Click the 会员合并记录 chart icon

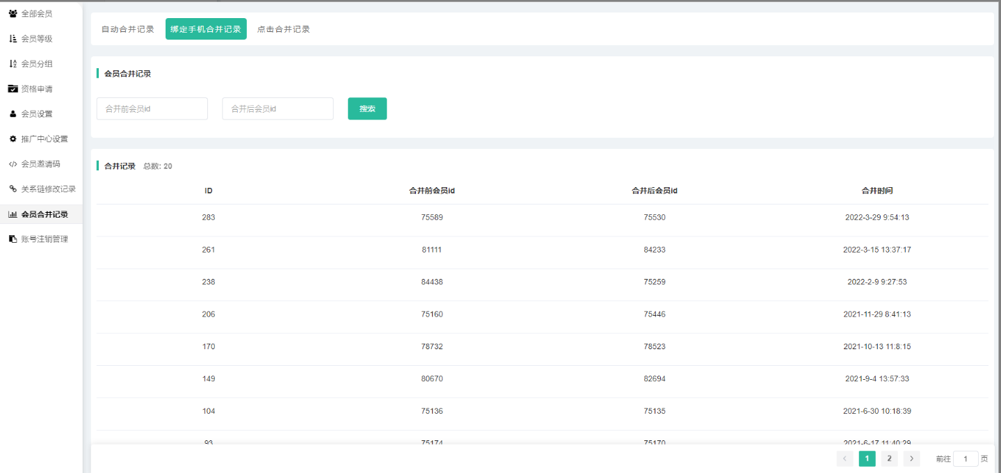tap(13, 214)
